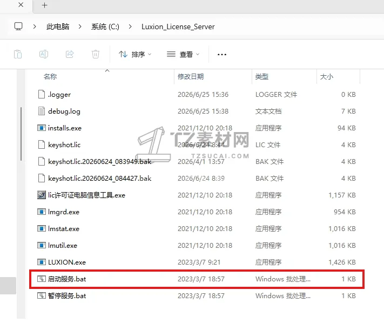Expand chevron after the computer icon

(35, 27)
